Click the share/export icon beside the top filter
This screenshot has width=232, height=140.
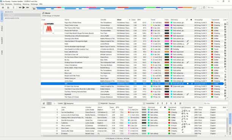pos(204,8)
